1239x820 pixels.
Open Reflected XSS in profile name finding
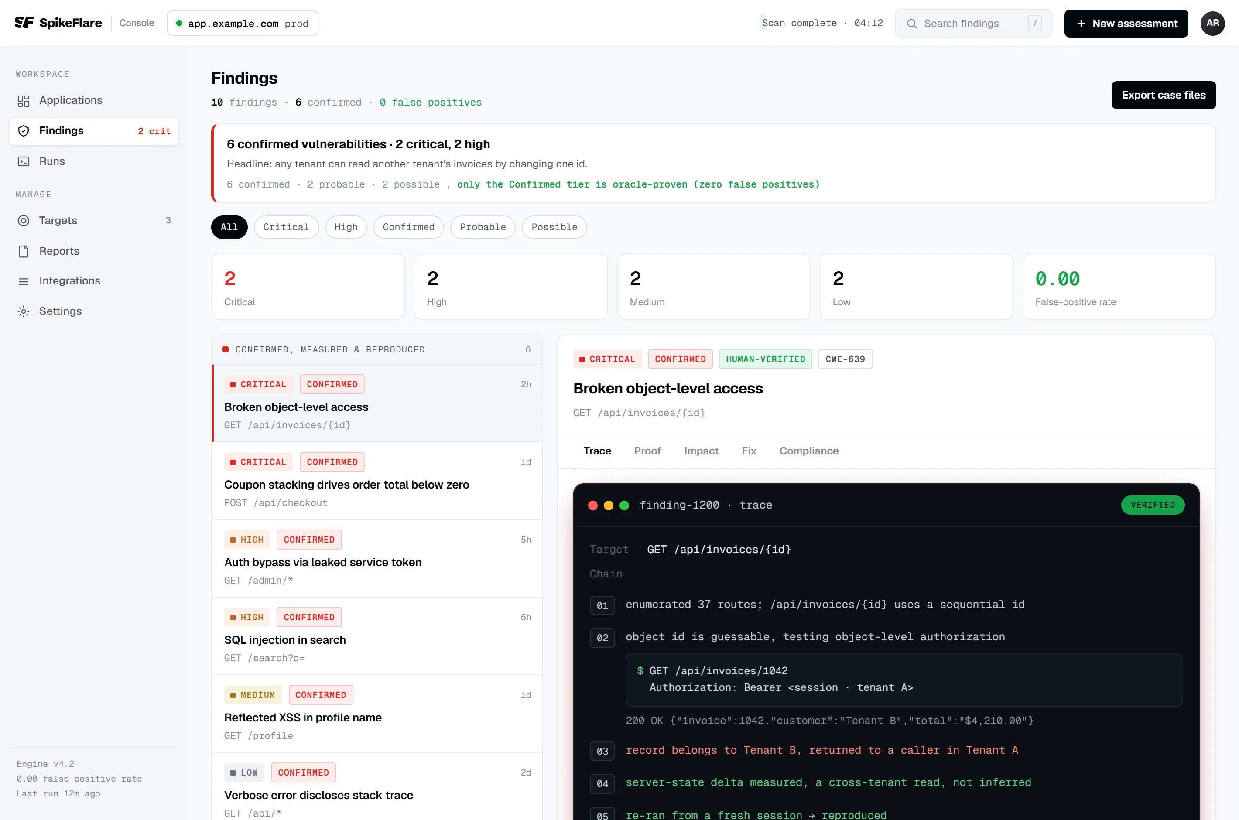pyautogui.click(x=376, y=714)
